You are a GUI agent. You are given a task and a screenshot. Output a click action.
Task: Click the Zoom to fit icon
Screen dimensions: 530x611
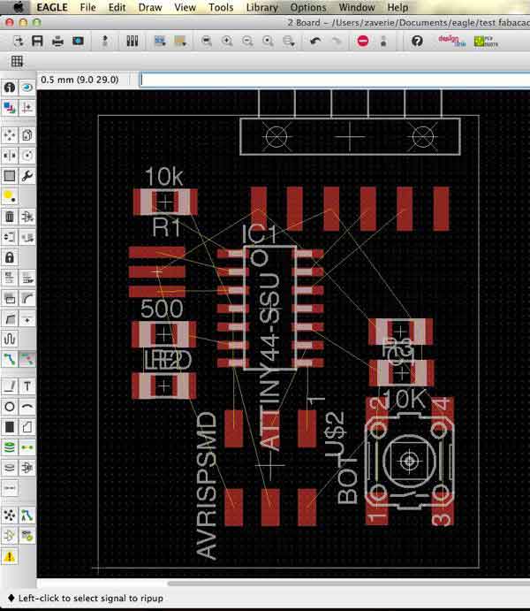(x=206, y=41)
